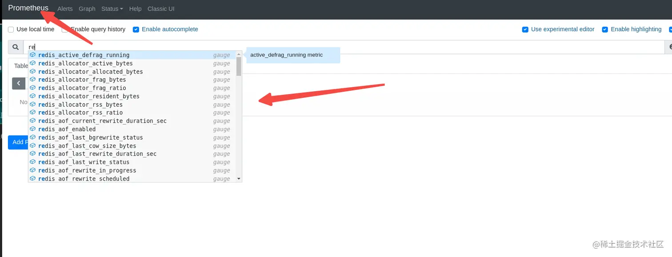The height and width of the screenshot is (257, 672).
Task: Click the Enable query history label
Action: tap(98, 29)
